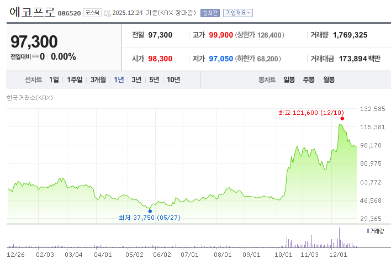Click the 최저 37,750 (05/27) label

tap(150, 218)
